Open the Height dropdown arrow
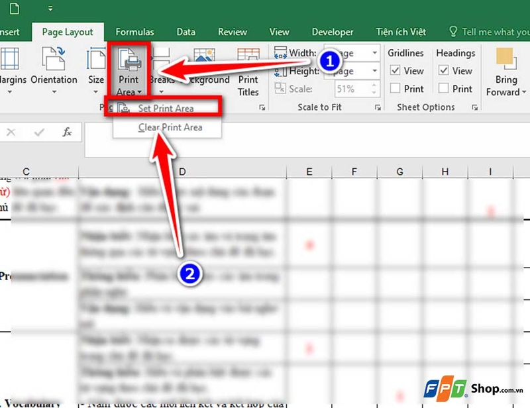 (x=375, y=71)
